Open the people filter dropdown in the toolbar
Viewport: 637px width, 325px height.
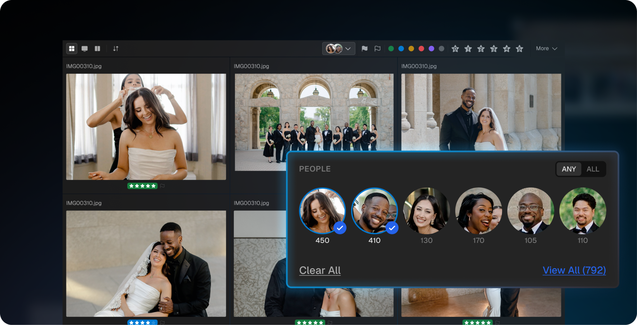[x=339, y=48]
